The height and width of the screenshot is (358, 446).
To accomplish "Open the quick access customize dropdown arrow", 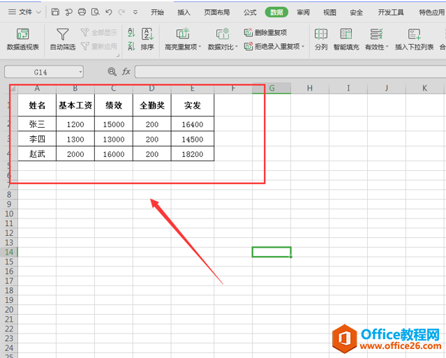I will (135, 13).
